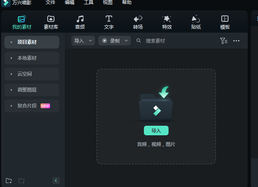This screenshot has width=258, height=187.
Task: Select 项目素材 in the sidebar
Action: point(32,42)
